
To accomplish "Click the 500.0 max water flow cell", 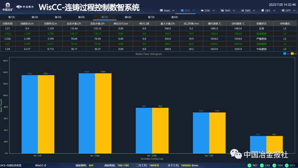I will pyautogui.click(x=168, y=28).
